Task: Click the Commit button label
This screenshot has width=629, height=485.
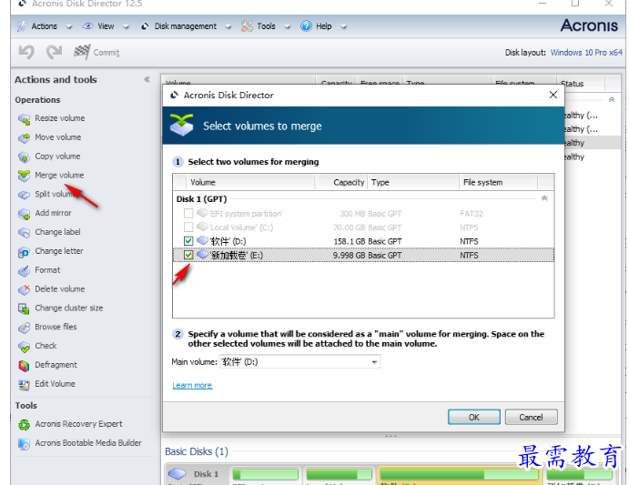Action: [107, 53]
